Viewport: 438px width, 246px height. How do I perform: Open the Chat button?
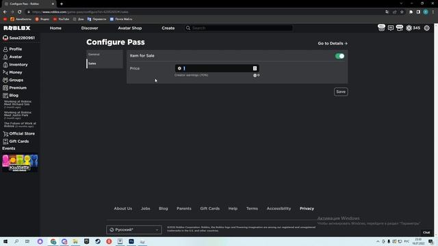[426, 232]
